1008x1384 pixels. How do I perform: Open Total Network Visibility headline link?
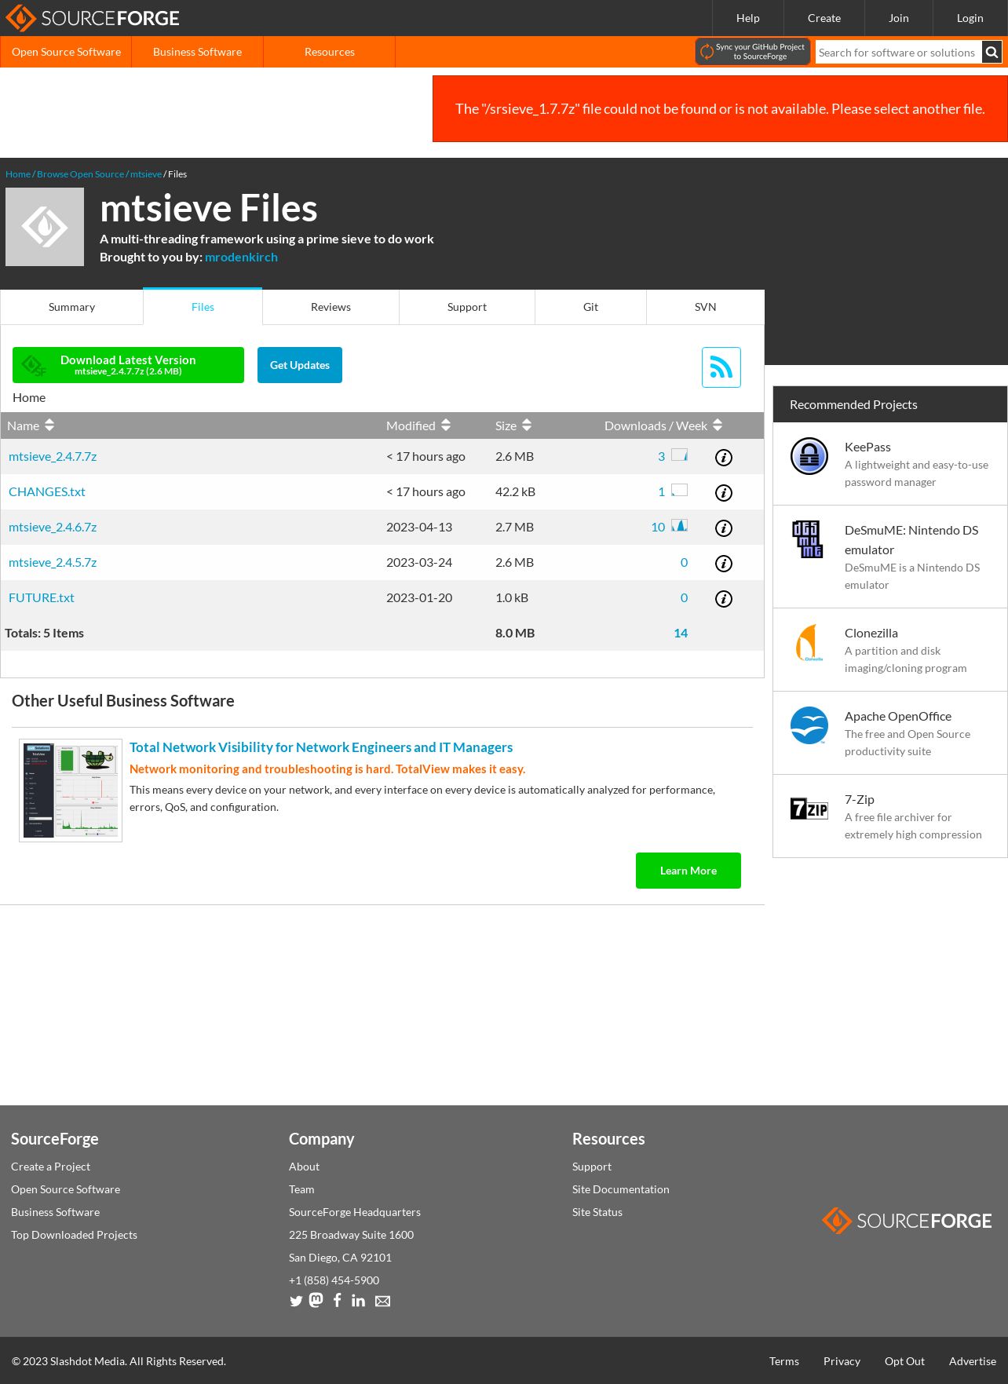pos(321,747)
